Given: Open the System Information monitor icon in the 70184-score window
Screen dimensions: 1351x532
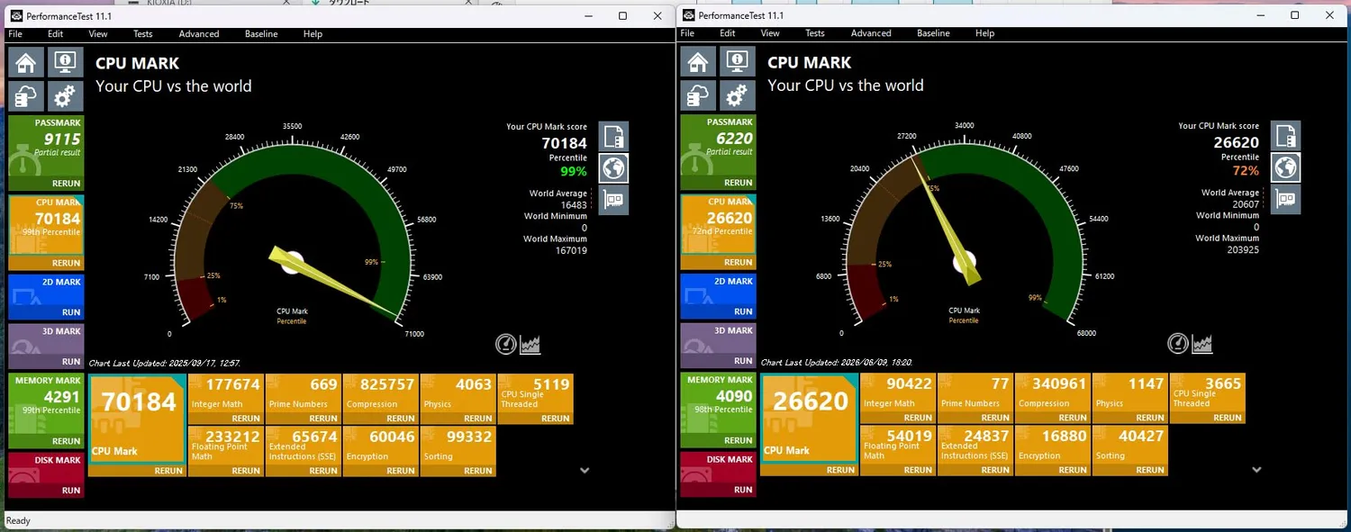Looking at the screenshot, I should click(64, 63).
